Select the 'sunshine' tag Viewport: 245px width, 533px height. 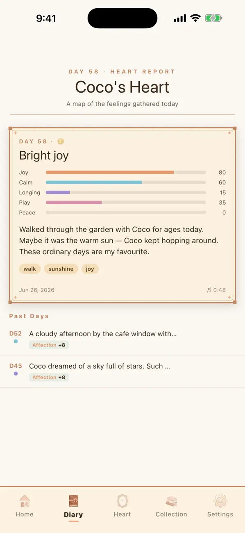pyautogui.click(x=61, y=269)
